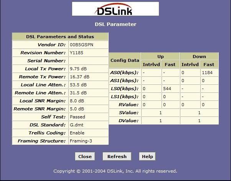Click the Self Test Passed status

point(77,117)
